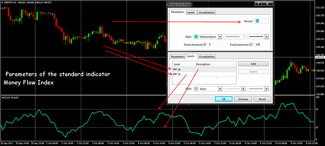
Task: Click the Silver color swatch
Action: pos(196,89)
